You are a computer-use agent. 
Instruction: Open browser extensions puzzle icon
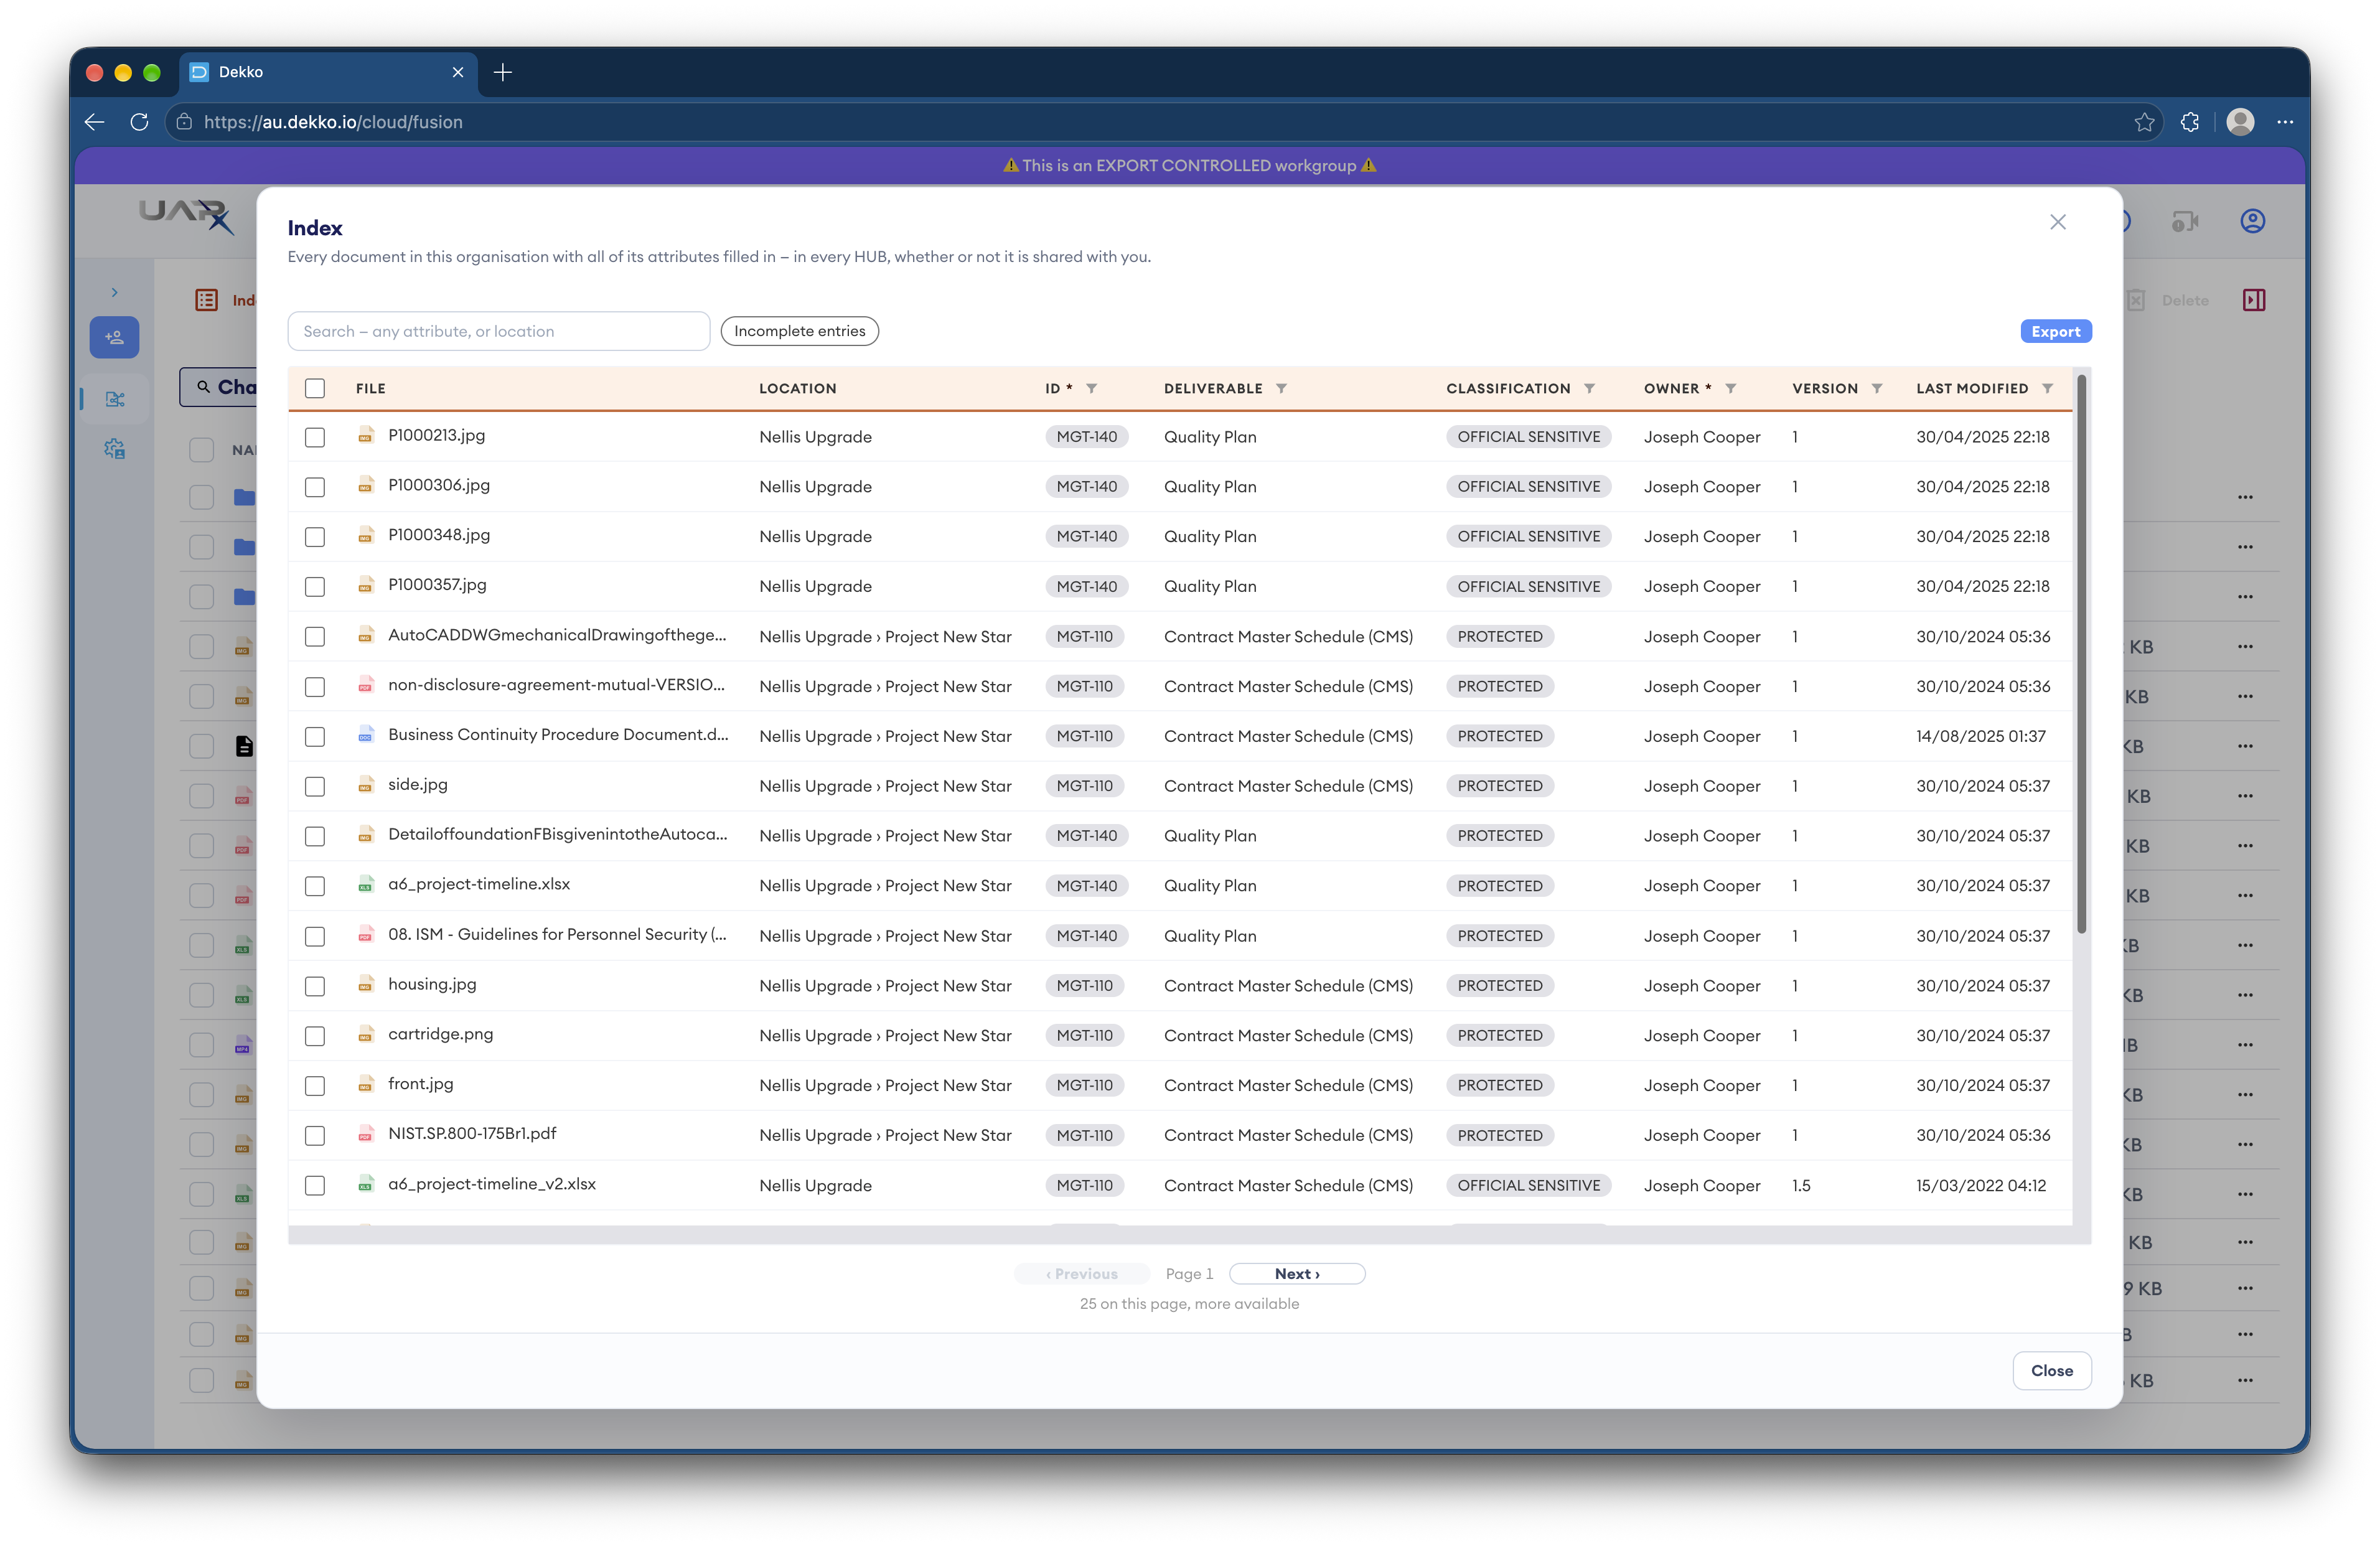pos(2190,122)
